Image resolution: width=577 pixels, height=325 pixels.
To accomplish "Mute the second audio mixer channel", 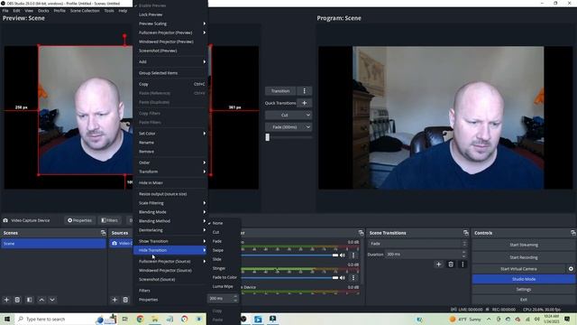I will (x=343, y=278).
